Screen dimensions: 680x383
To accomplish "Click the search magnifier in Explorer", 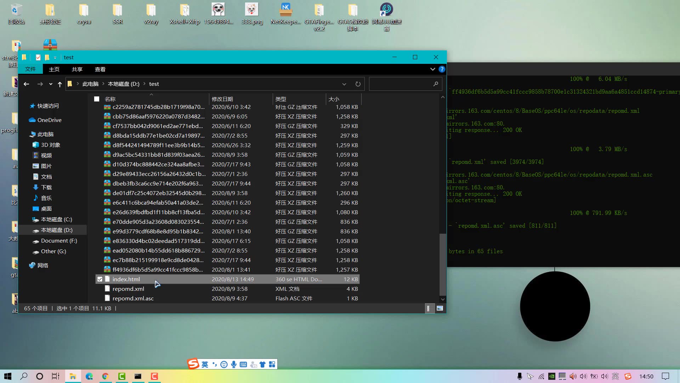I will 435,84.
